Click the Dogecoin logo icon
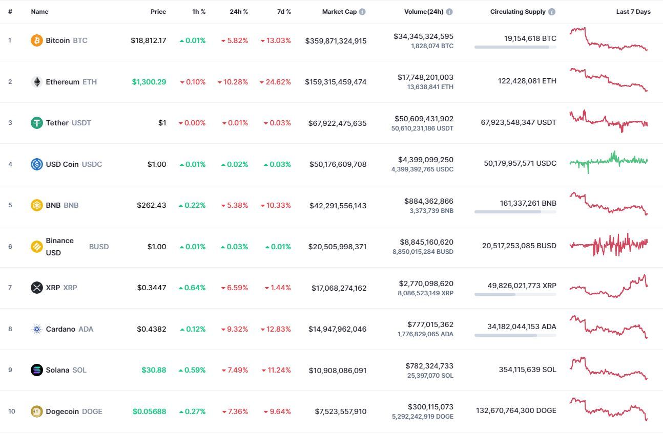The image size is (663, 435). click(37, 411)
